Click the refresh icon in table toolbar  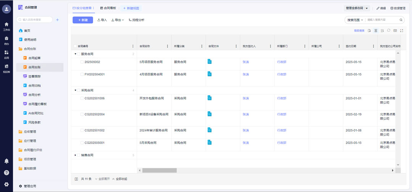click(388, 30)
